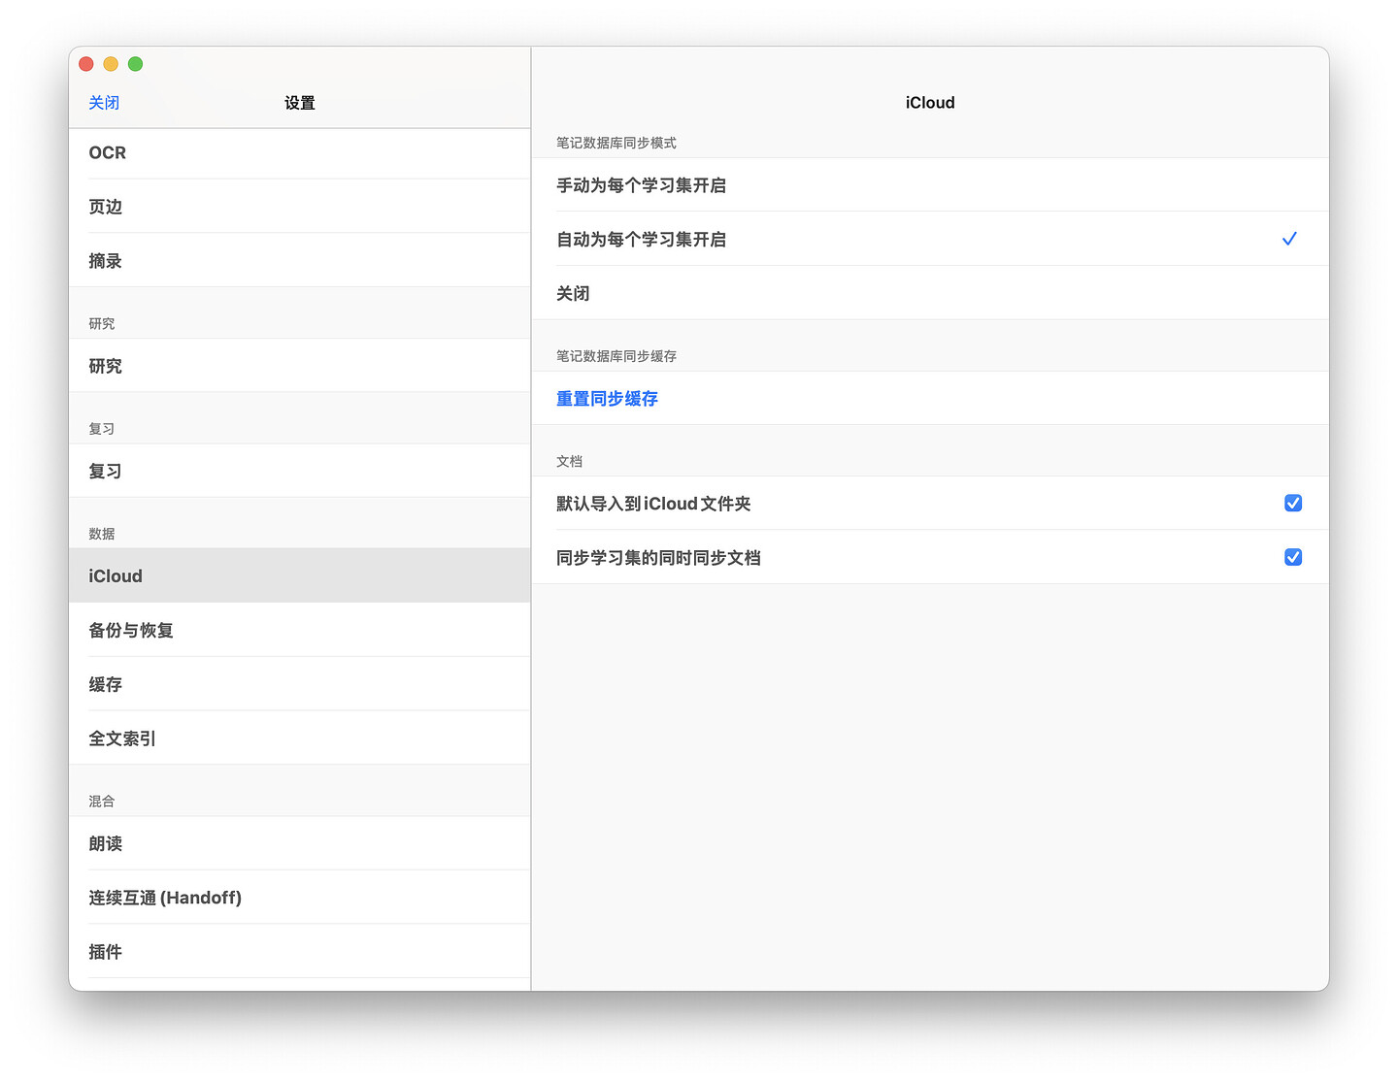Click the 设置 title text
Screen dimensions: 1398x1082
[300, 103]
